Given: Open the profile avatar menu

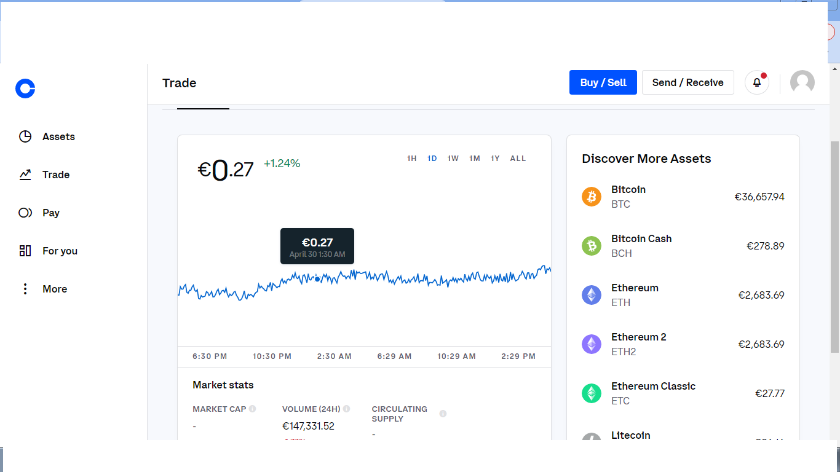Looking at the screenshot, I should click(x=802, y=82).
